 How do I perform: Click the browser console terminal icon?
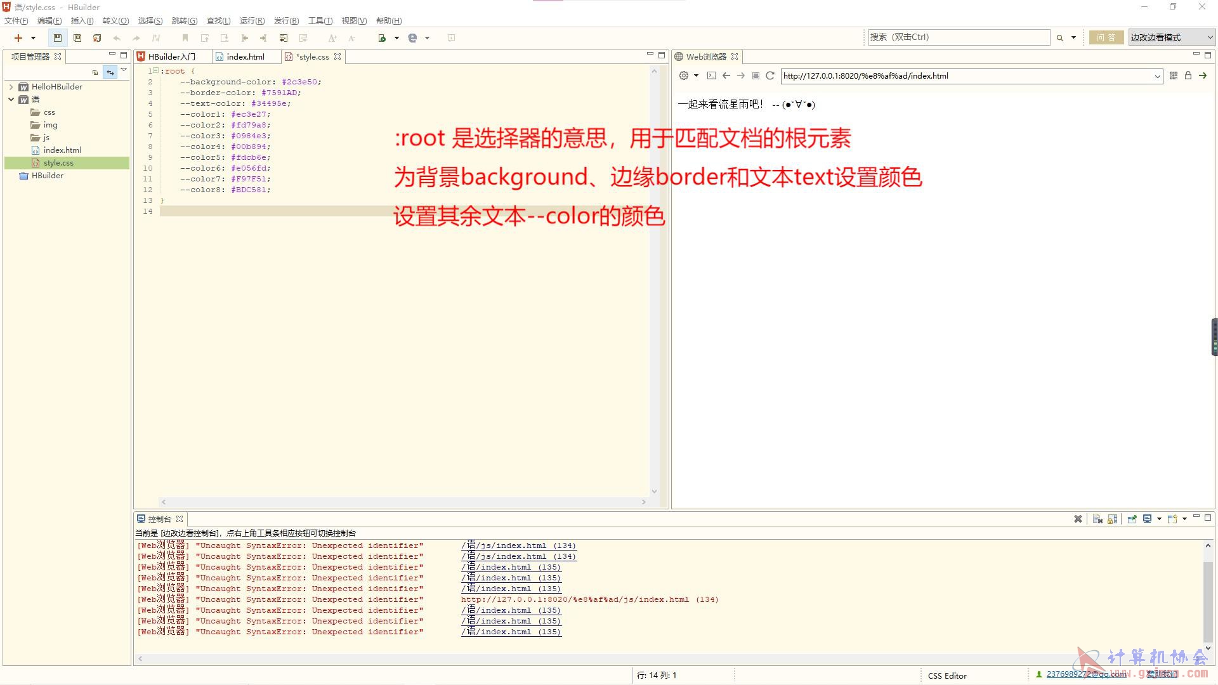pos(711,75)
